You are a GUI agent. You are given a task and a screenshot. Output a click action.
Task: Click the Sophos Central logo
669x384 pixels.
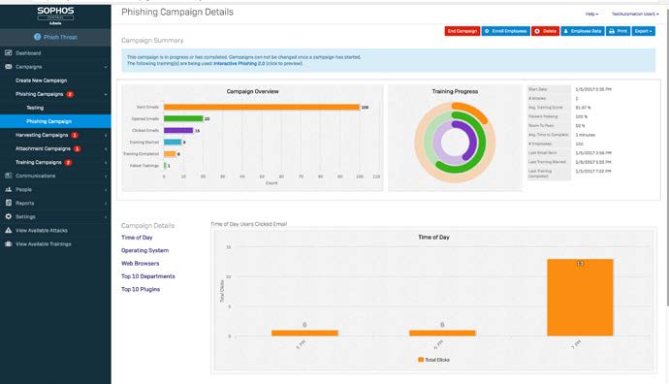click(55, 16)
